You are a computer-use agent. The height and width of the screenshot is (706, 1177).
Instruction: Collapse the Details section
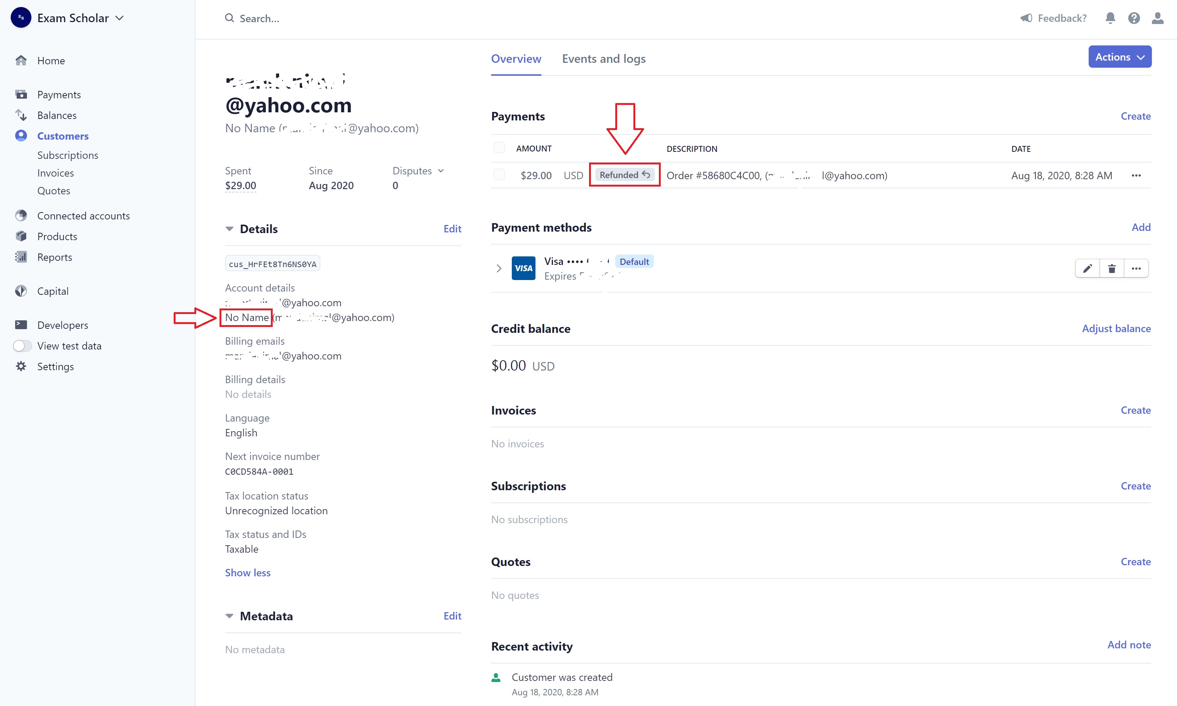pos(229,229)
